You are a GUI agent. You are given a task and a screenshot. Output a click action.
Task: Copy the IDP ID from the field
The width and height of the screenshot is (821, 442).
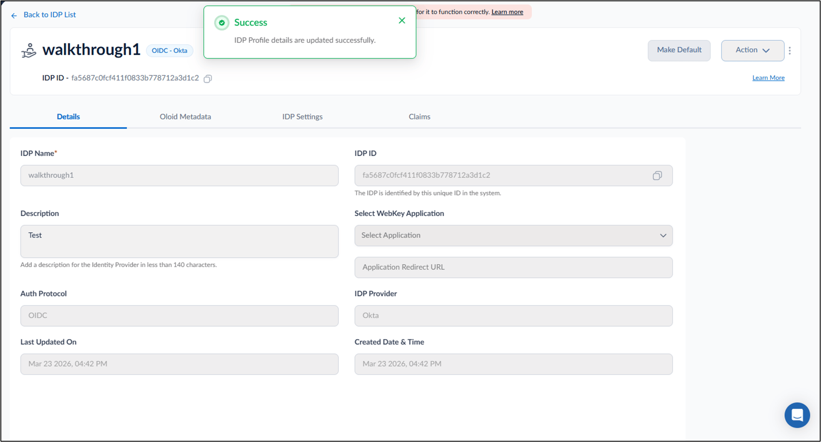click(x=657, y=176)
